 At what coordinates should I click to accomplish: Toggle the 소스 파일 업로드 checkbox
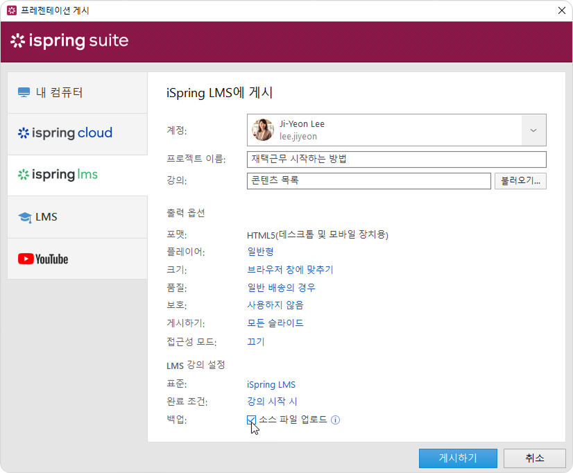[x=251, y=420]
